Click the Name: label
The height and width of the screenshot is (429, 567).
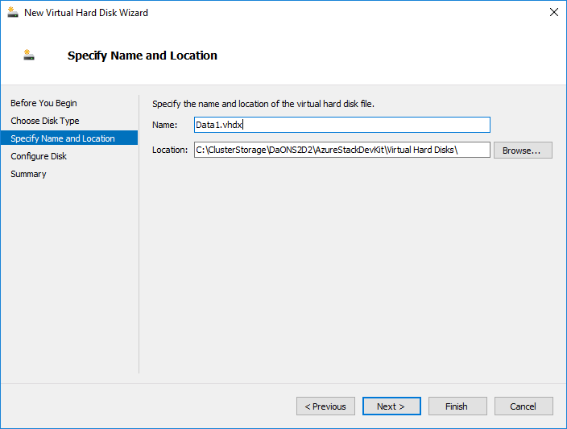[165, 125]
